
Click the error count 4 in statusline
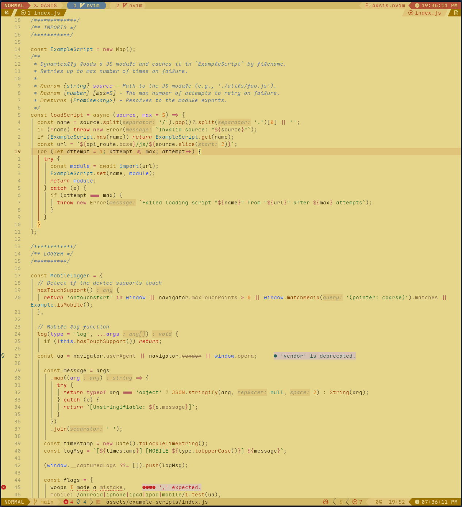(x=69, y=502)
